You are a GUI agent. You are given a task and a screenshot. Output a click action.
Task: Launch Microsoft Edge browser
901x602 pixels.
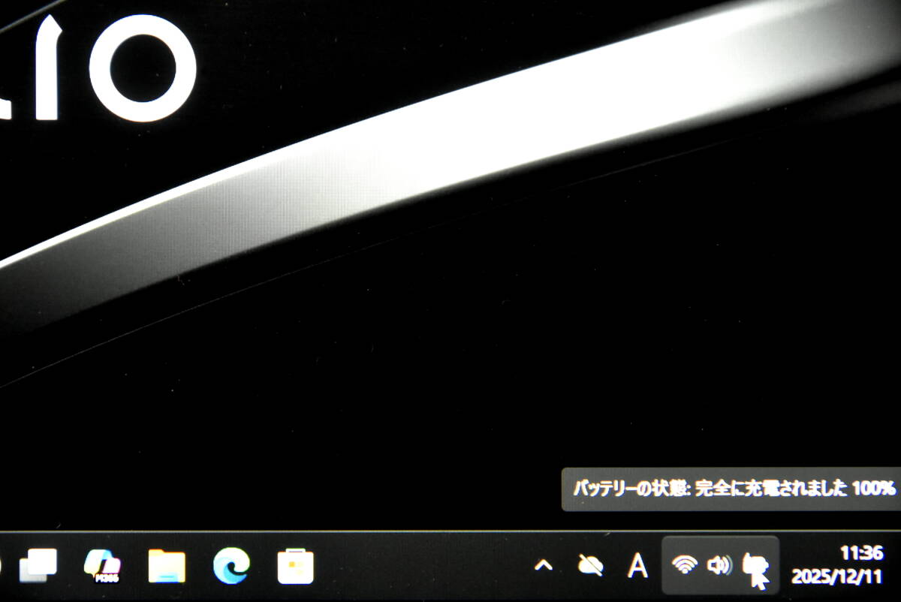pyautogui.click(x=231, y=566)
